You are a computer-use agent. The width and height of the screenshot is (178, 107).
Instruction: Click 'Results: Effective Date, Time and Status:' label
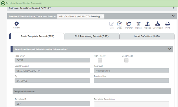(32, 17)
